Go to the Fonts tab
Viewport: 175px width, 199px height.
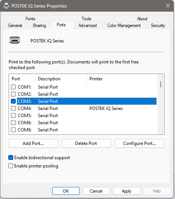(30, 19)
